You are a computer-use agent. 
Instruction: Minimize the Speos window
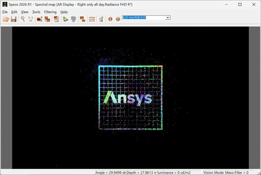[x=226, y=5]
